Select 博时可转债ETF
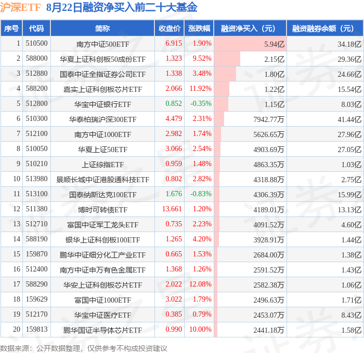 (x=102, y=210)
